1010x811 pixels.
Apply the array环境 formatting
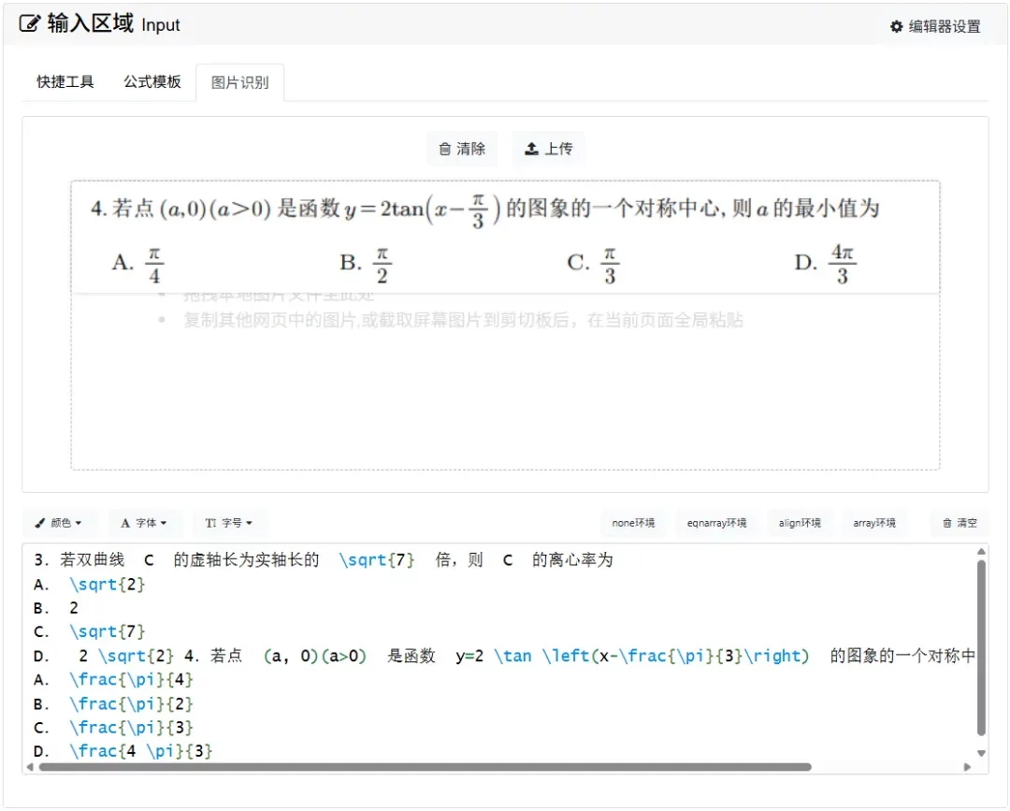tap(875, 523)
